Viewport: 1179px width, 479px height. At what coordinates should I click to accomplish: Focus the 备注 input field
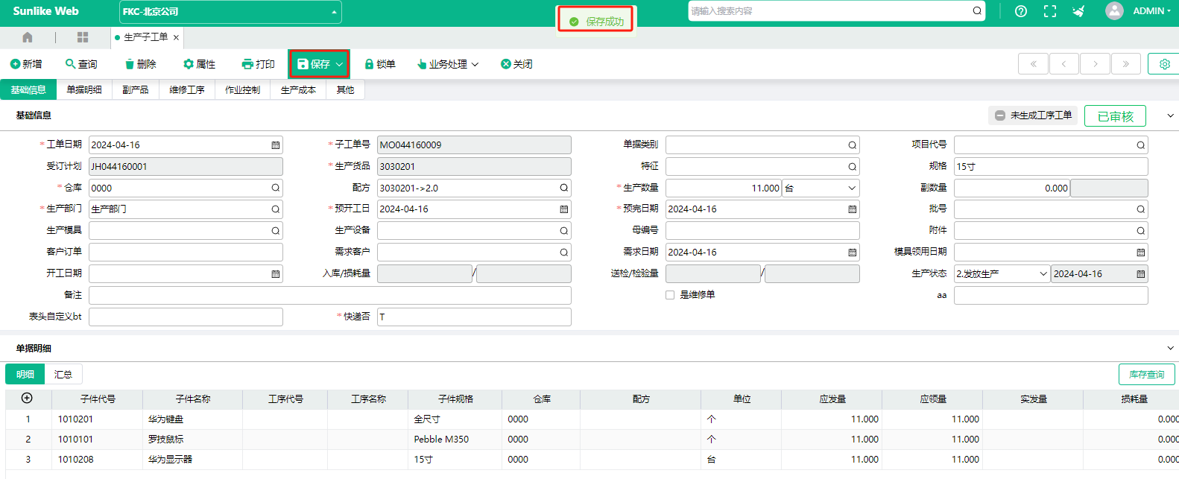[330, 296]
